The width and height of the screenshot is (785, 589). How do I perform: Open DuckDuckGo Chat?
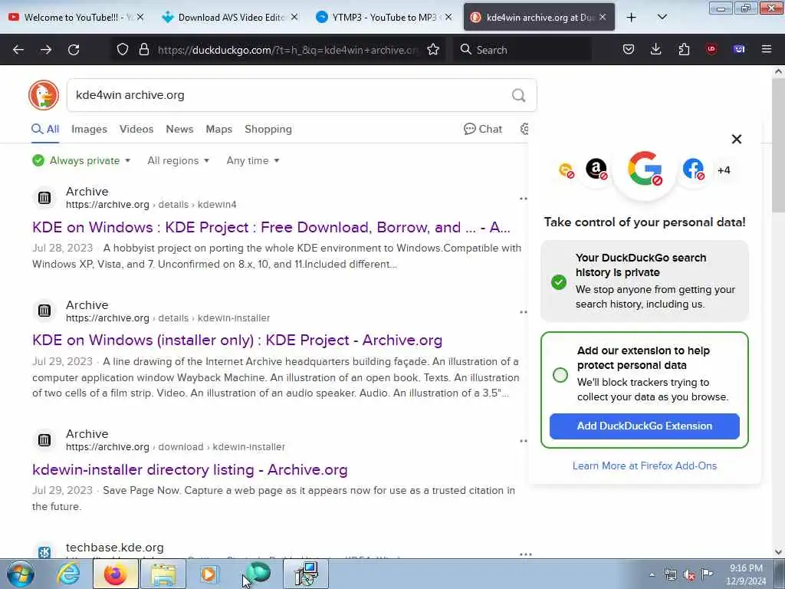(483, 129)
